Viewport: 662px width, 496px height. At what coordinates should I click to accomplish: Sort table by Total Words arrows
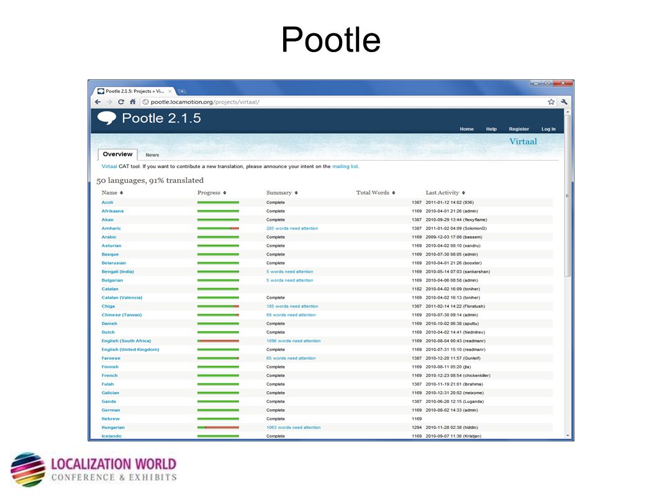pos(394,193)
